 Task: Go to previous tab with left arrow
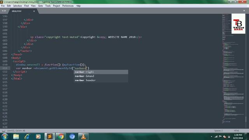pyautogui.click(x=3, y=11)
